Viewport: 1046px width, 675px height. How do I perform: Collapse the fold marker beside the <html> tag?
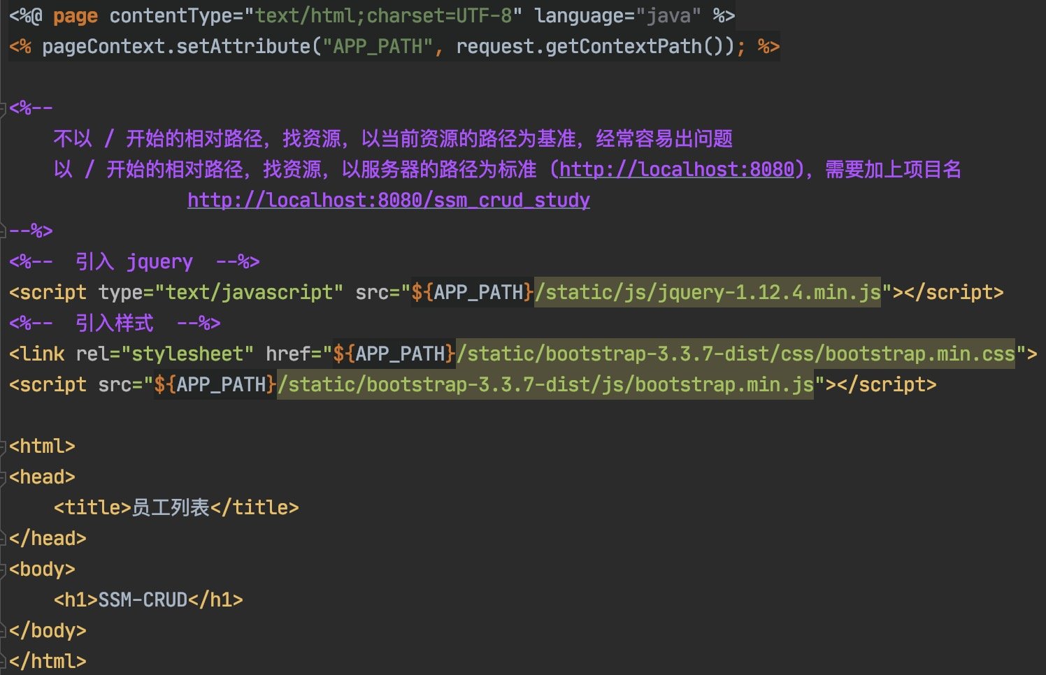pyautogui.click(x=3, y=447)
